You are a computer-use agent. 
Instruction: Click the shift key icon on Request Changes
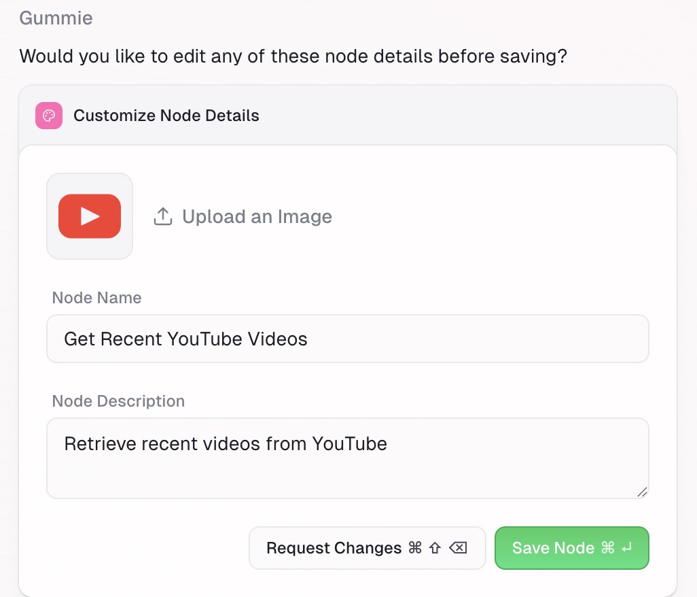435,547
